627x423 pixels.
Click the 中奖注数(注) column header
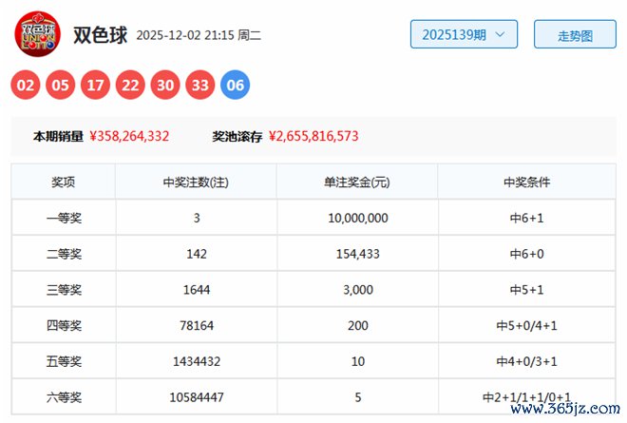(x=196, y=182)
